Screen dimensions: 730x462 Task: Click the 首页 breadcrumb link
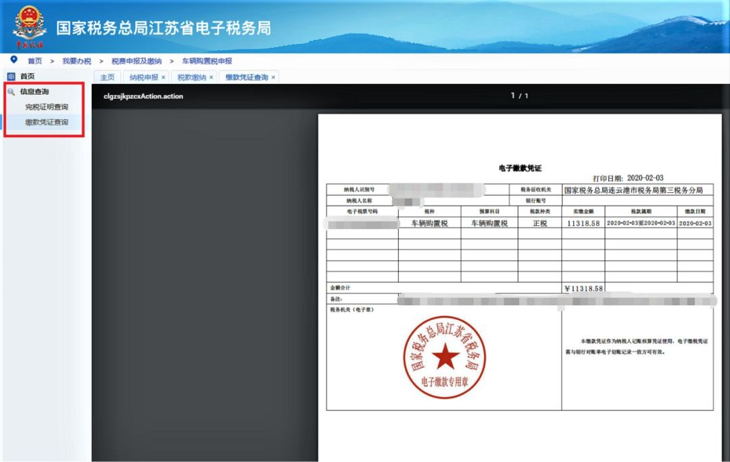point(34,61)
